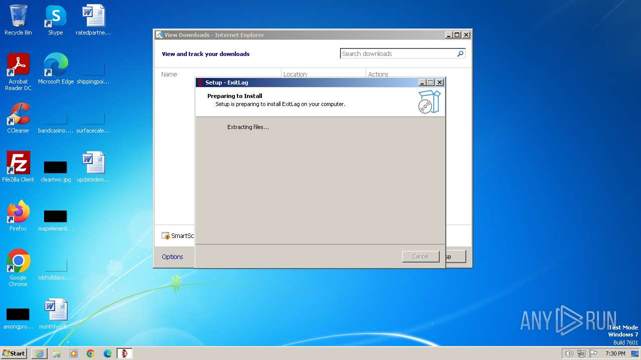This screenshot has width=641, height=360.
Task: Open Windows Explorer folder in taskbar
Action: pyautogui.click(x=57, y=353)
